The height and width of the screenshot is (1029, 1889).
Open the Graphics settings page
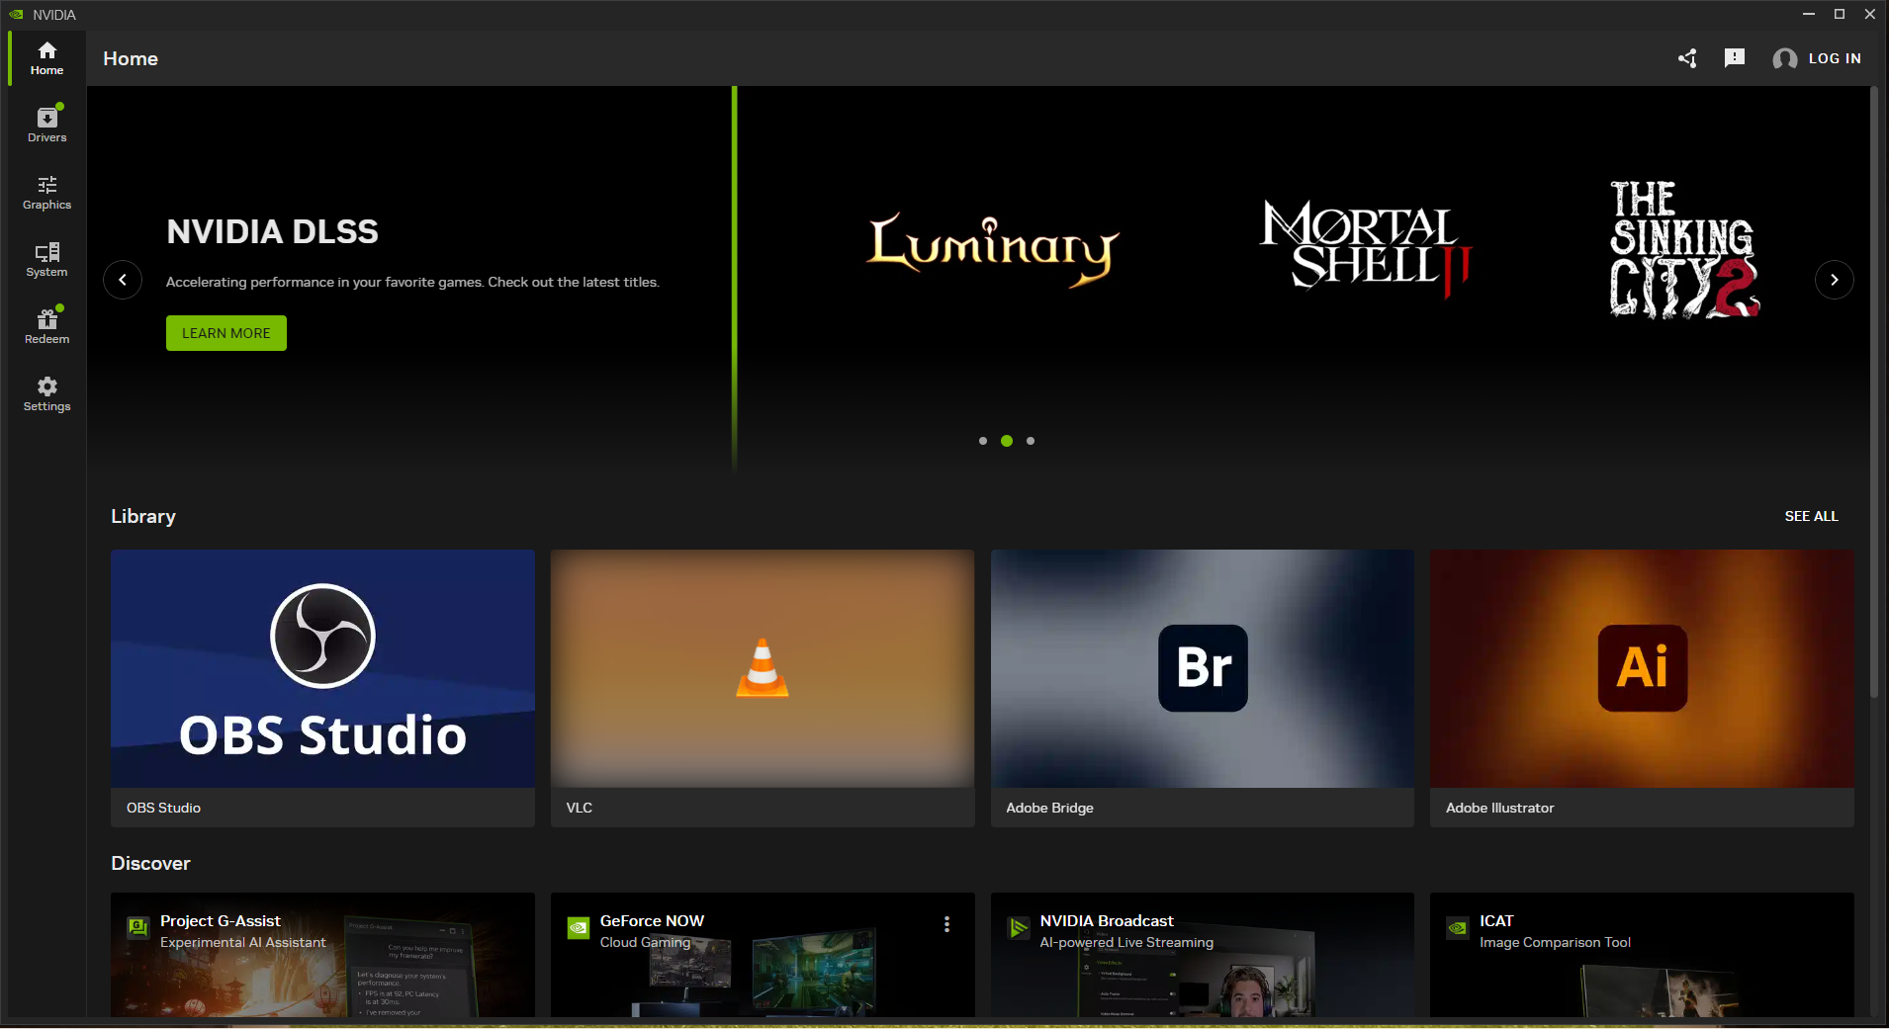pos(46,193)
